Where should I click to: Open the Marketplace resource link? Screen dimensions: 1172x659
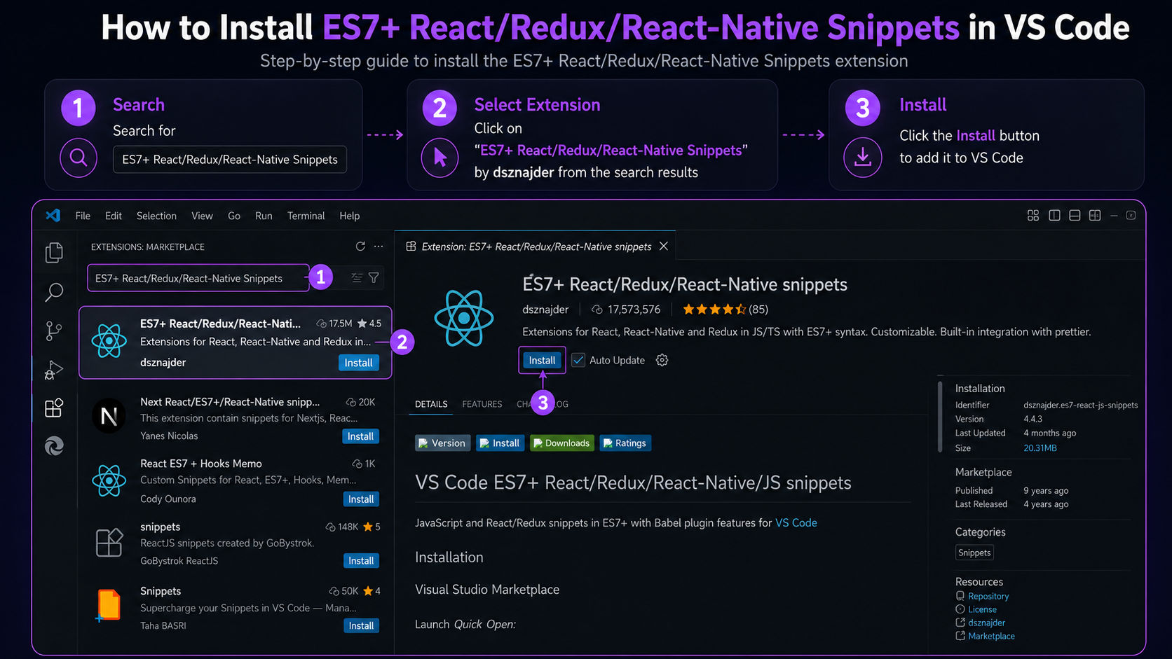point(991,636)
